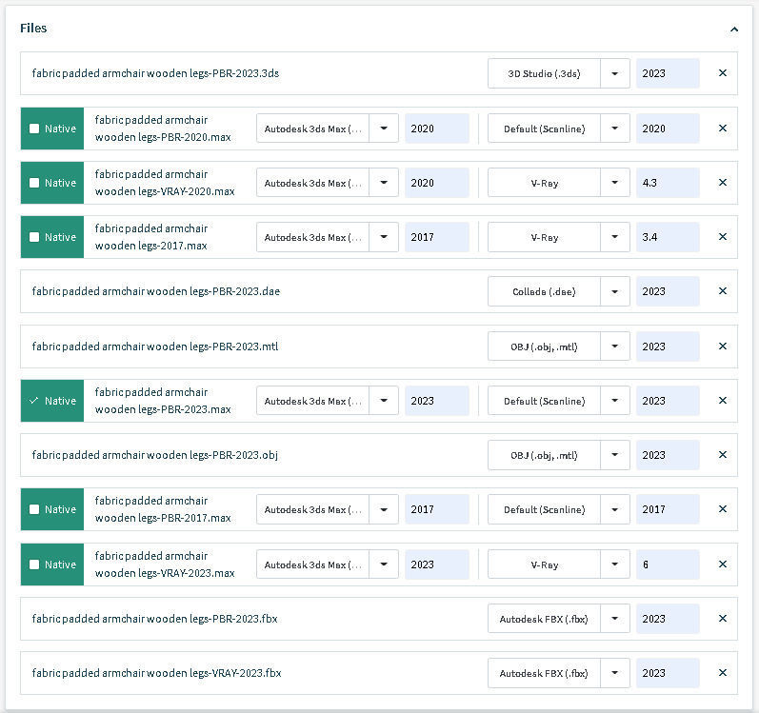Open the 3D Studio (.3ds) format dropdown
The image size is (759, 713).
pyautogui.click(x=615, y=73)
